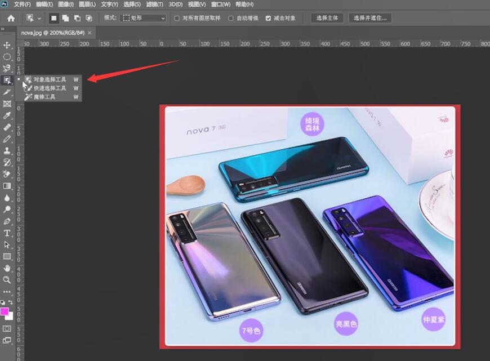Select the Lasso tool in toolbar
Viewport: 490px width, 361px height.
7,69
